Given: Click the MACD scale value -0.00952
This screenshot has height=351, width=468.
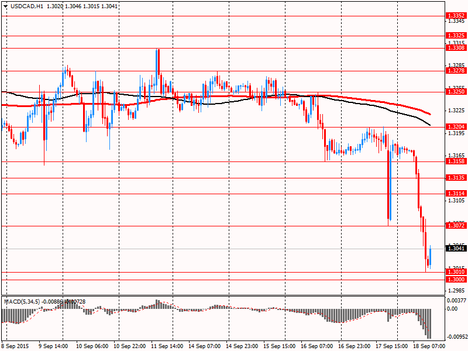Looking at the screenshot, I should (456, 337).
